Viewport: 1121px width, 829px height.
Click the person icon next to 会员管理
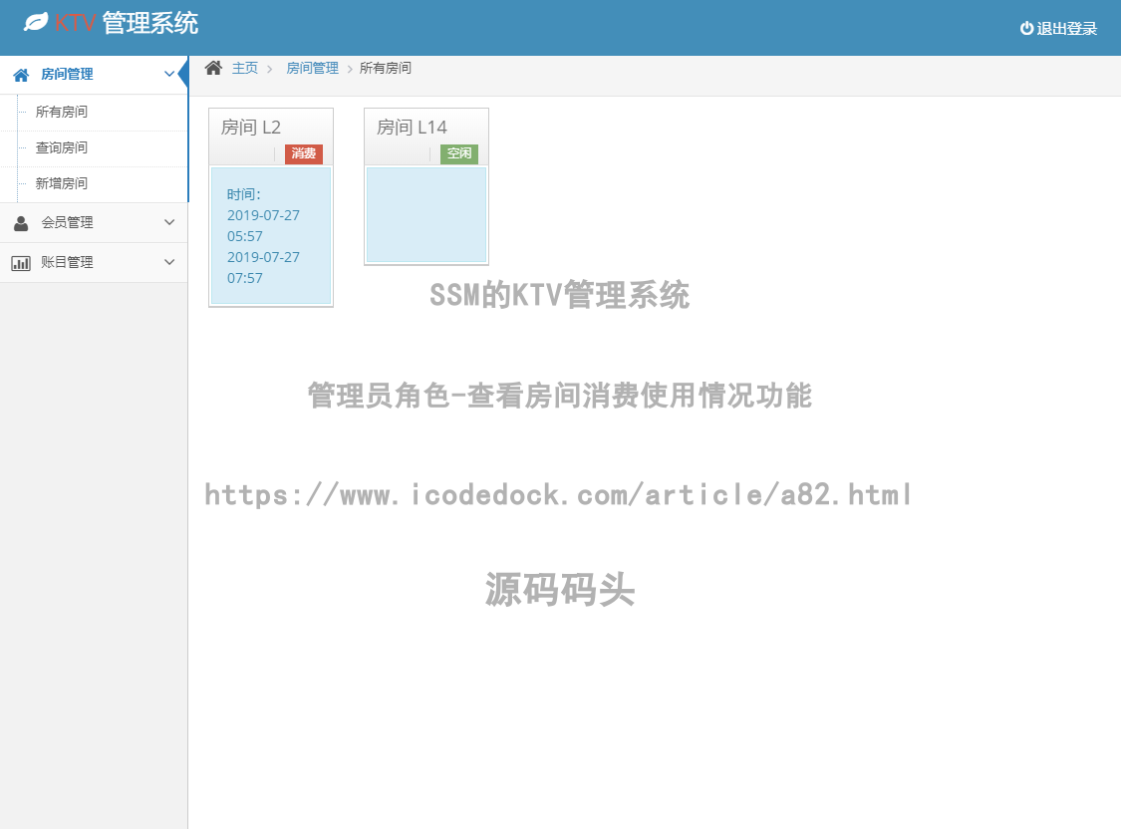[21, 222]
